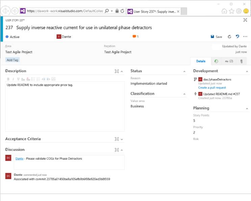The width and height of the screenshot is (251, 201).
Task: Click the search magnifier in address bar
Action: point(107,11)
